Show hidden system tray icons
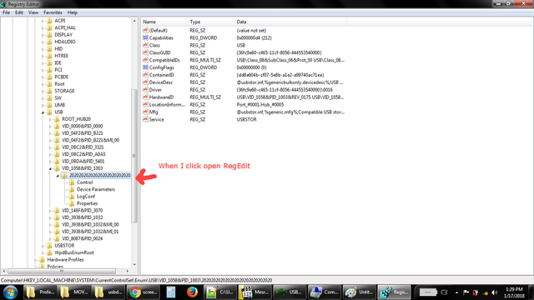 tap(456, 292)
